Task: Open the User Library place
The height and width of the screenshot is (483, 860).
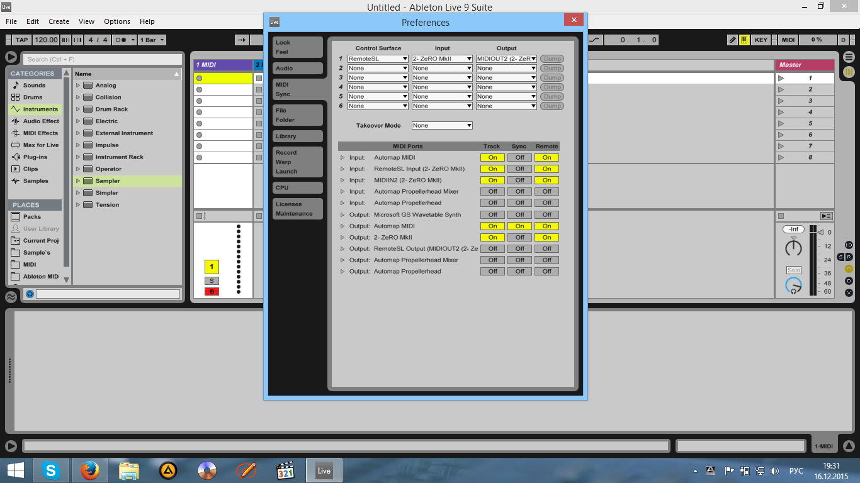Action: pyautogui.click(x=35, y=228)
